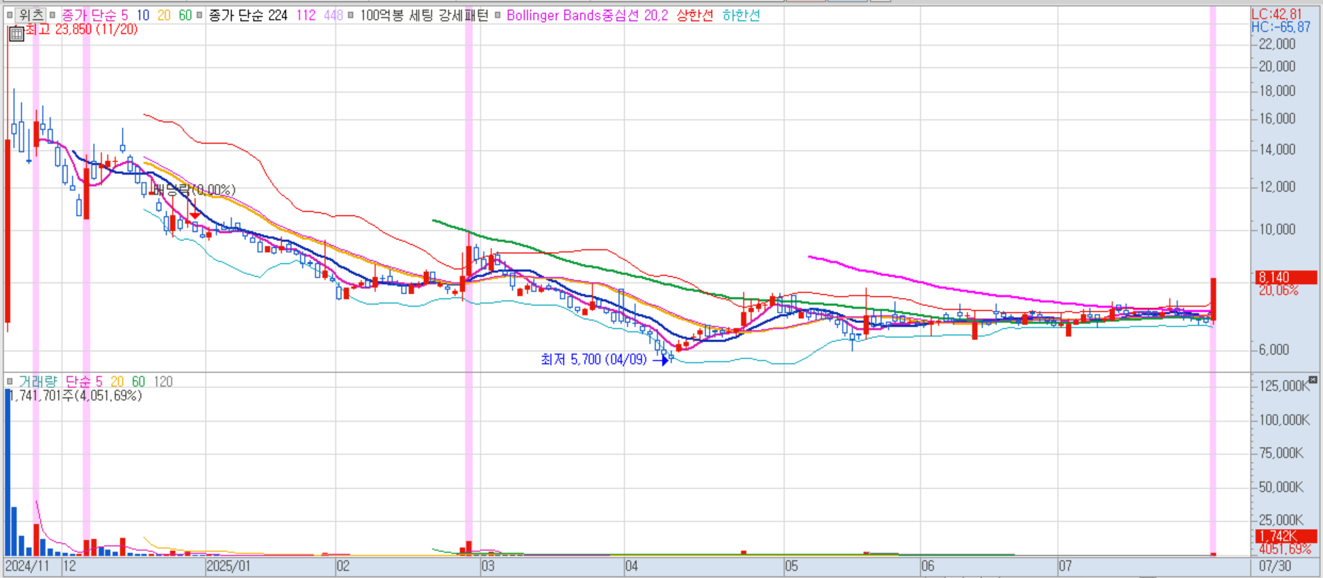Click the 07 month marker on time axis
The width and height of the screenshot is (1323, 578).
(x=1065, y=566)
